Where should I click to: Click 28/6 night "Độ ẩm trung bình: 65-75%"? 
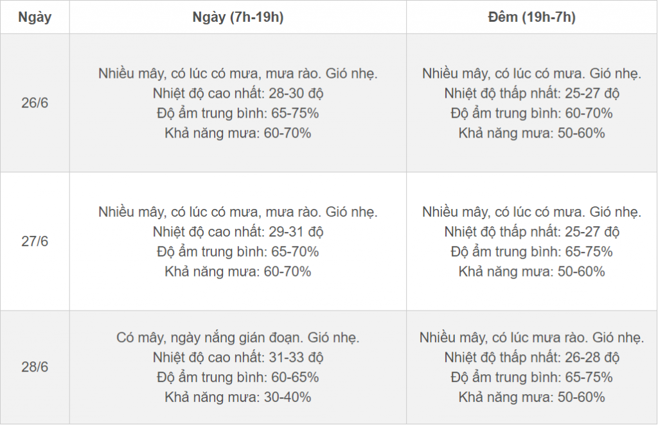pyautogui.click(x=531, y=377)
